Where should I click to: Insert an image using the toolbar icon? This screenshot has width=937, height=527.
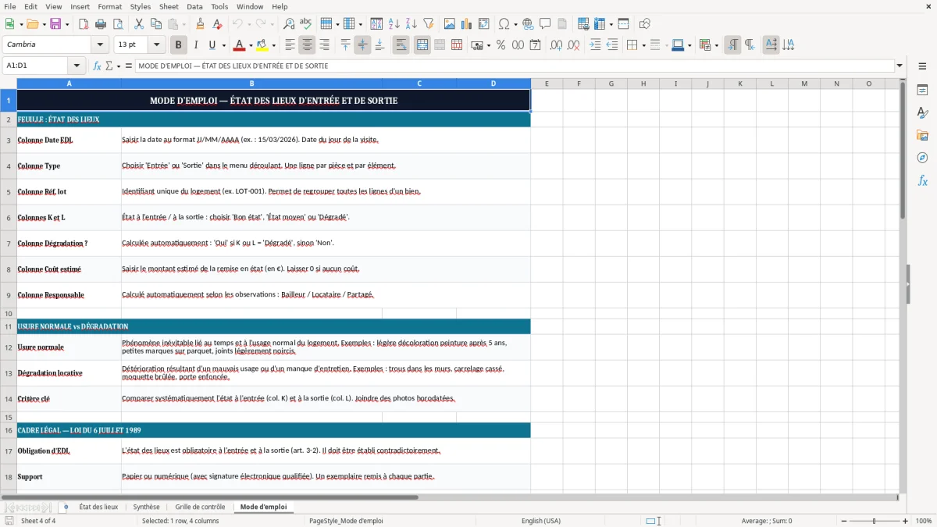[449, 24]
